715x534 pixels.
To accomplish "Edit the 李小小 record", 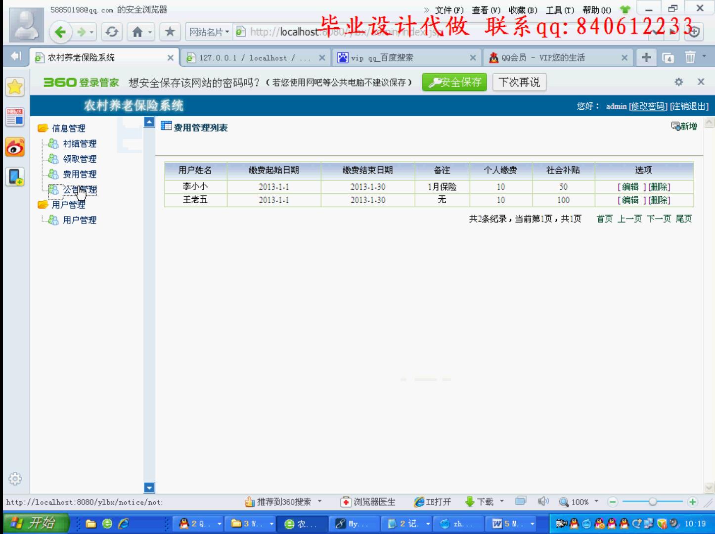I will point(631,187).
